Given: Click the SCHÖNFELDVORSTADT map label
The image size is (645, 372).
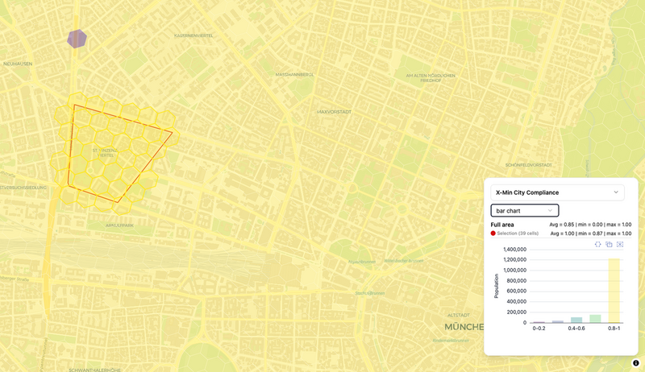Looking at the screenshot, I should tap(529, 165).
